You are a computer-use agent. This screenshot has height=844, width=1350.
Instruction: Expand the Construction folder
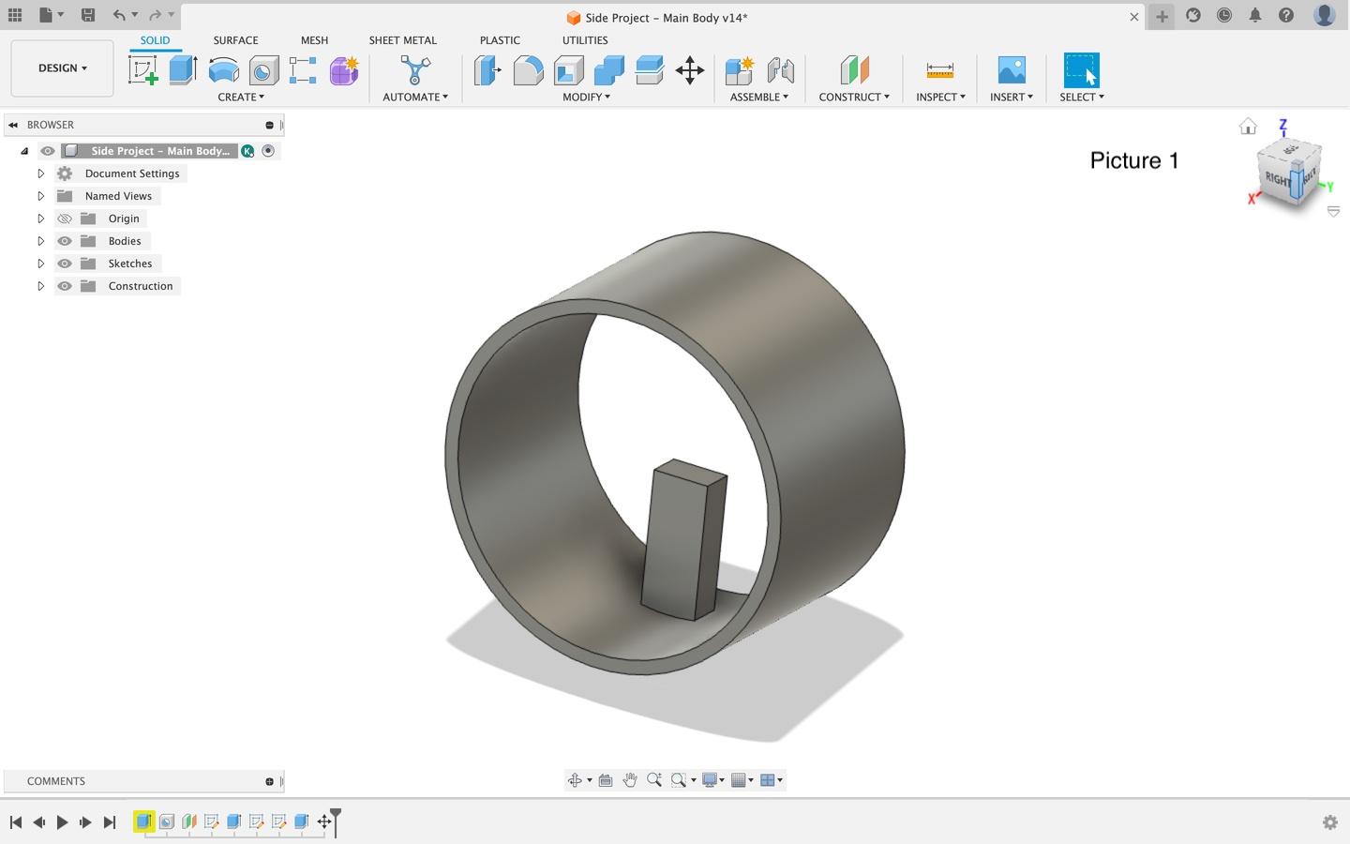coord(40,286)
